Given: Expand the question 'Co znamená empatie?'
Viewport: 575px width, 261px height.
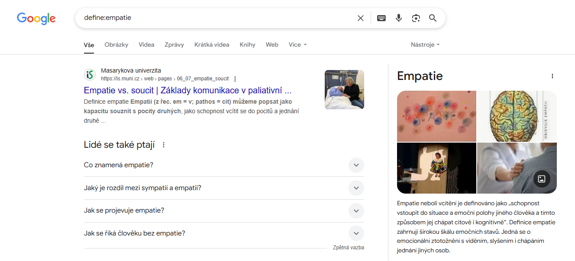Looking at the screenshot, I should pyautogui.click(x=356, y=165).
